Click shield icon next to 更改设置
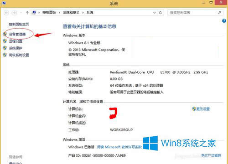 coord(194,109)
